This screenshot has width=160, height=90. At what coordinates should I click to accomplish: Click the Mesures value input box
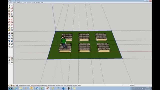[x=143, y=85]
